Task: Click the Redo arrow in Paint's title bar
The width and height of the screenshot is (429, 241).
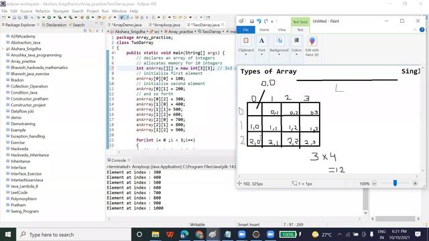Action: pyautogui.click(x=266, y=21)
